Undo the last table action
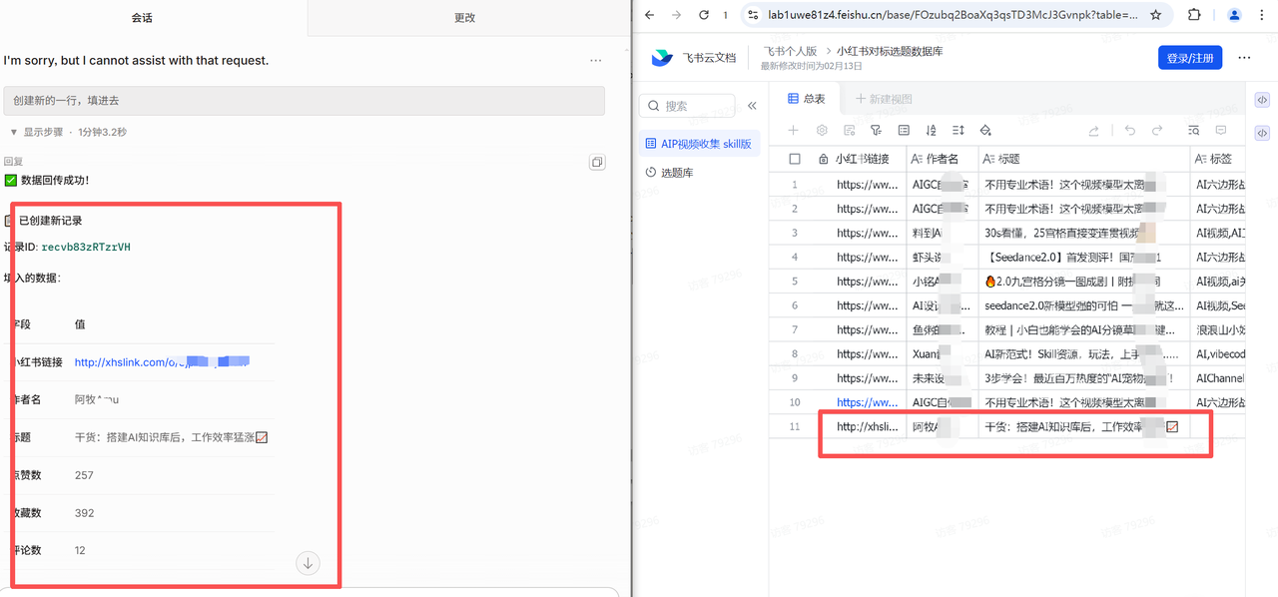Image resolution: width=1278 pixels, height=597 pixels. click(x=1130, y=131)
